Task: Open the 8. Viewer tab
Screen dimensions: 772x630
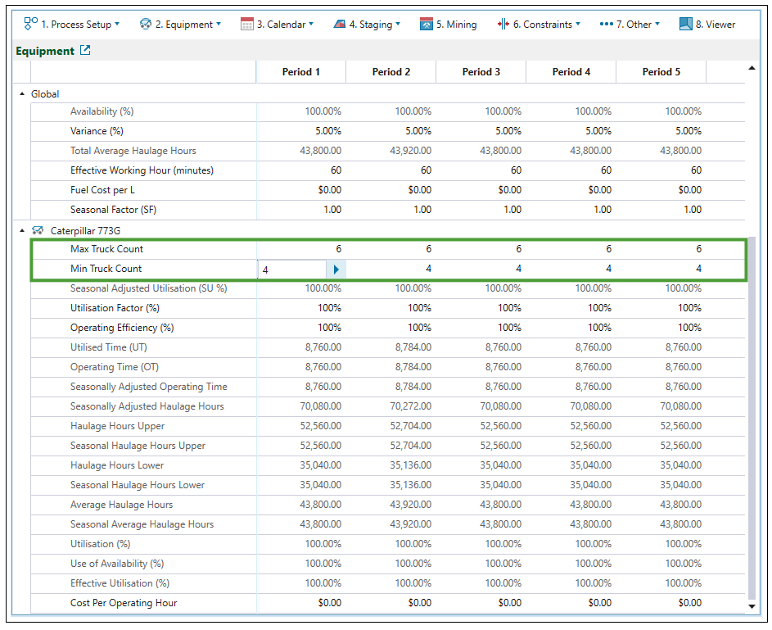Action: [716, 24]
